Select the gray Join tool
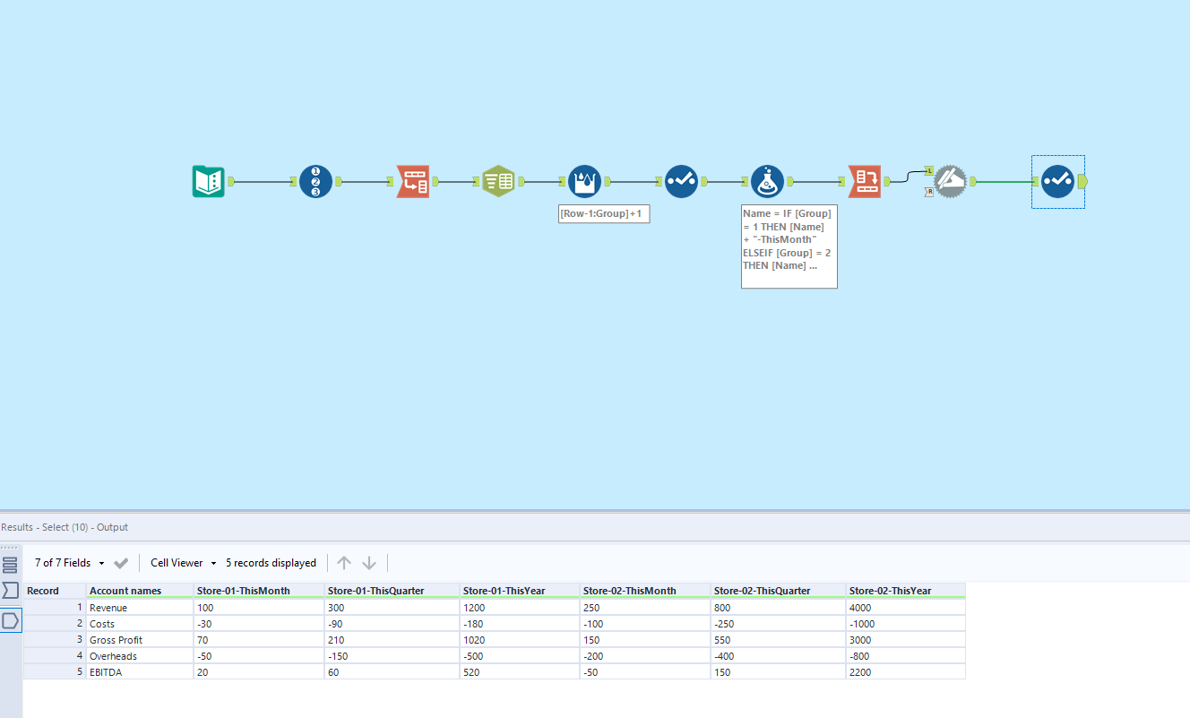Screen dimensions: 1190x718 point(951,181)
